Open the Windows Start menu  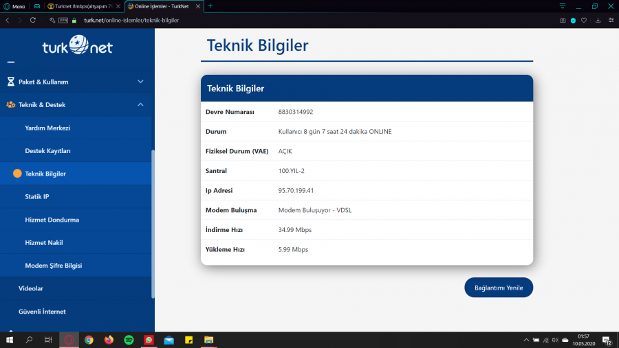[x=10, y=340]
